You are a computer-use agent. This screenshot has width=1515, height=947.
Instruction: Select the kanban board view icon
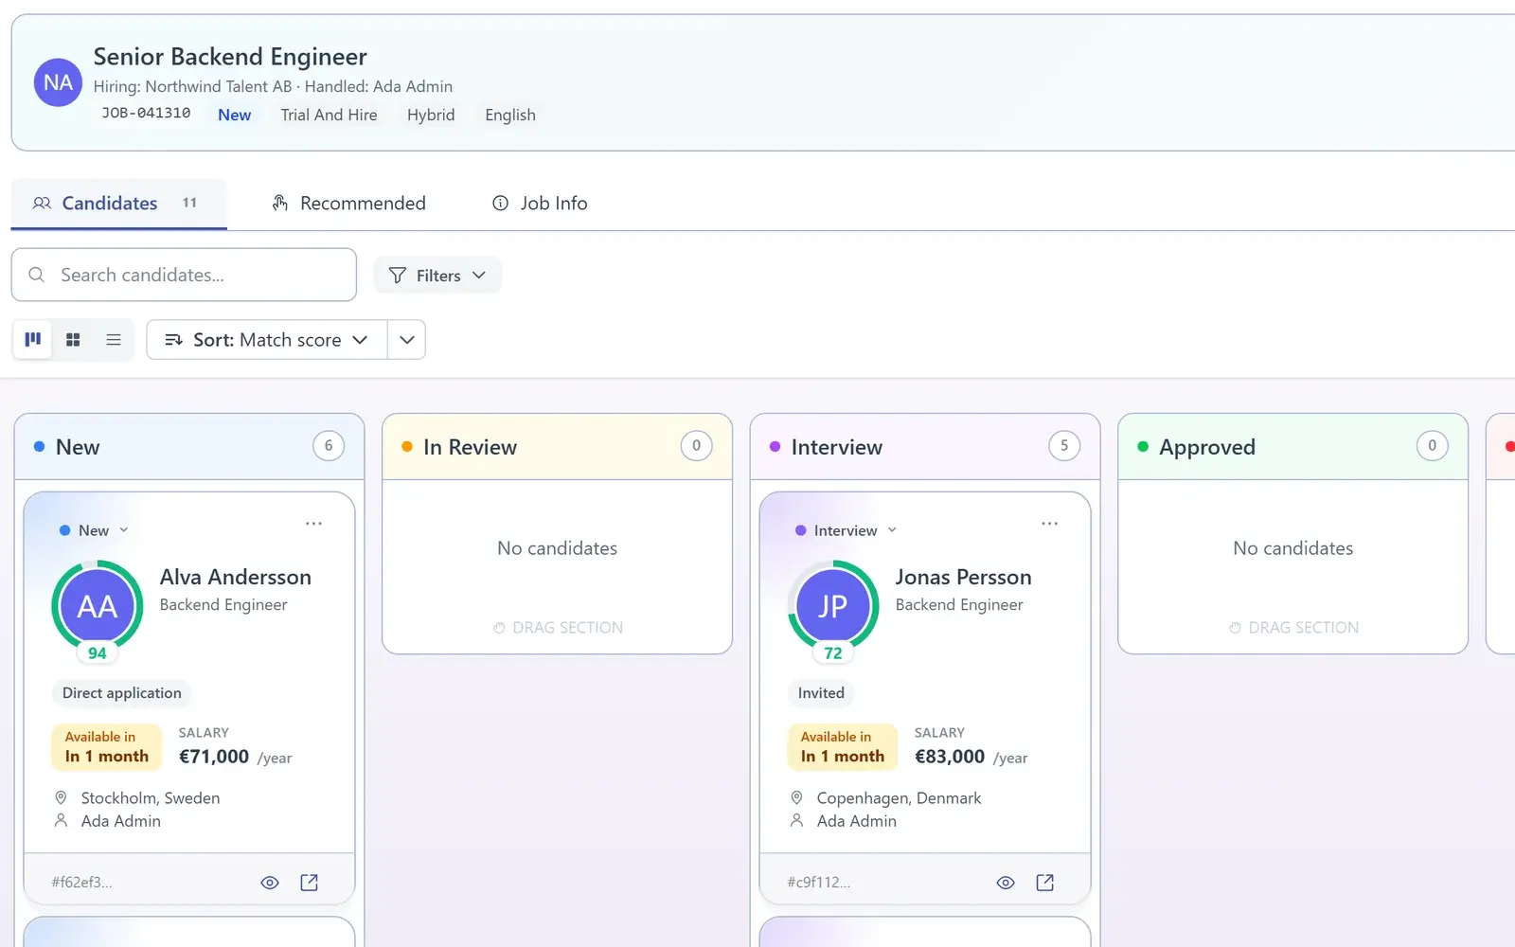[33, 339]
